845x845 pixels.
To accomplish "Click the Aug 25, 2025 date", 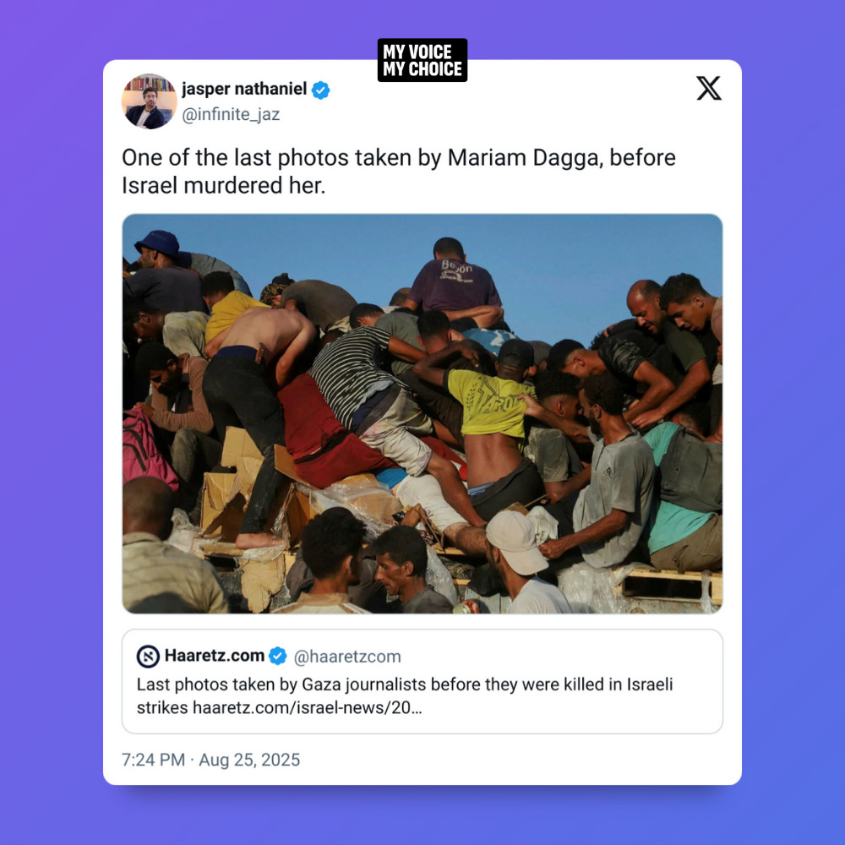I will 249,760.
